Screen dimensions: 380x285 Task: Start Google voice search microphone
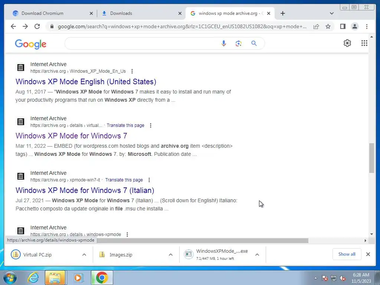point(224,43)
